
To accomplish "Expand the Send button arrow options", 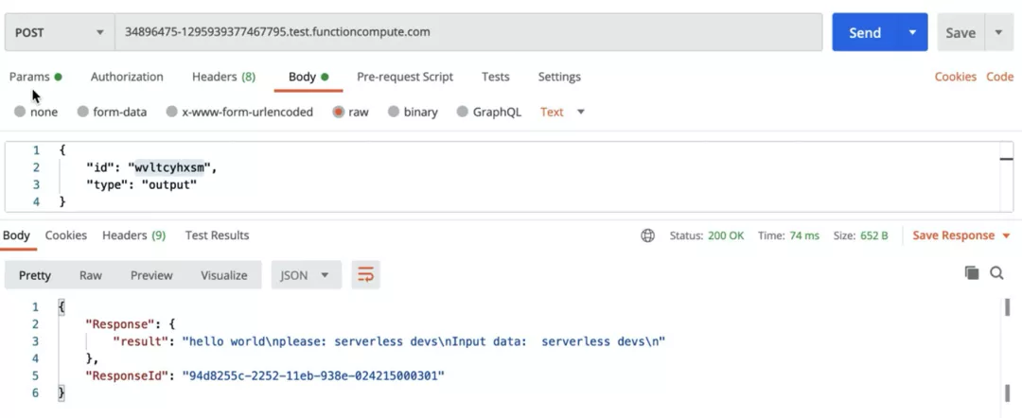I will pyautogui.click(x=912, y=32).
